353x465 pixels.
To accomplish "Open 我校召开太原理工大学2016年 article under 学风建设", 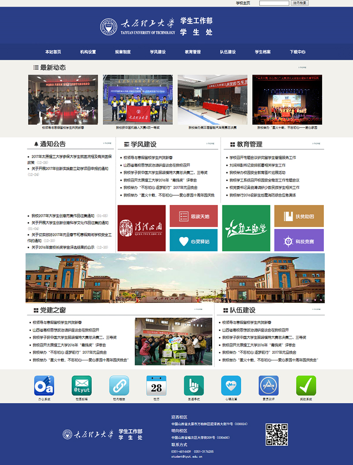I will coord(160,180).
